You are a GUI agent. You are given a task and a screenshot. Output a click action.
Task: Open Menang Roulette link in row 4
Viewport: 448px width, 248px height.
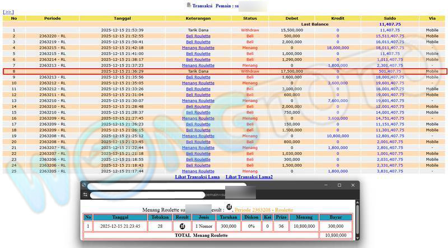(x=198, y=48)
